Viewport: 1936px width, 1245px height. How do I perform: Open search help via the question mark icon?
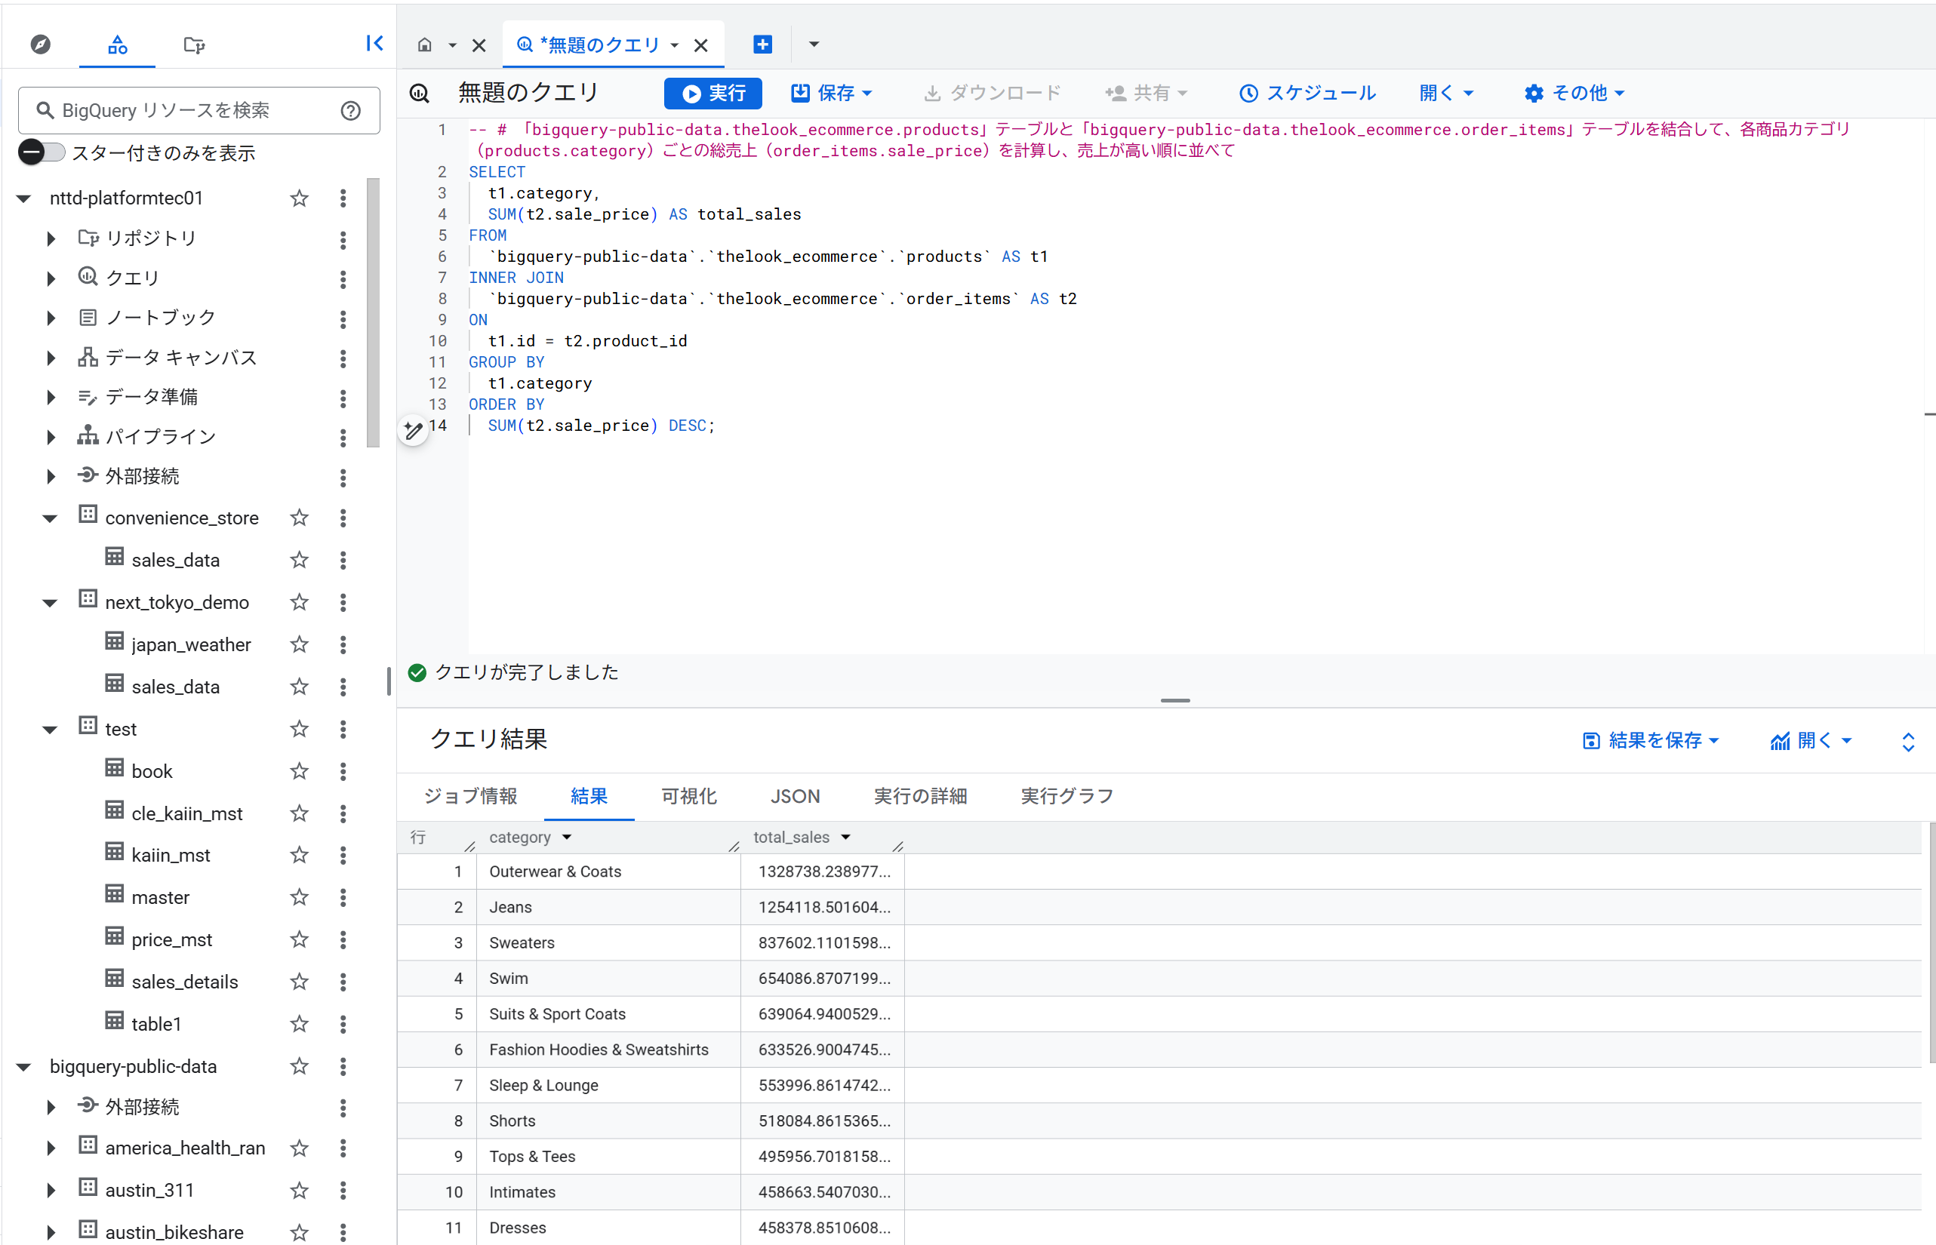pyautogui.click(x=349, y=111)
